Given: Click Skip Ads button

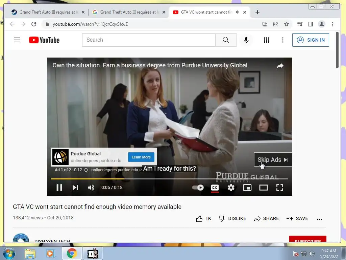Looking at the screenshot, I should click(273, 160).
